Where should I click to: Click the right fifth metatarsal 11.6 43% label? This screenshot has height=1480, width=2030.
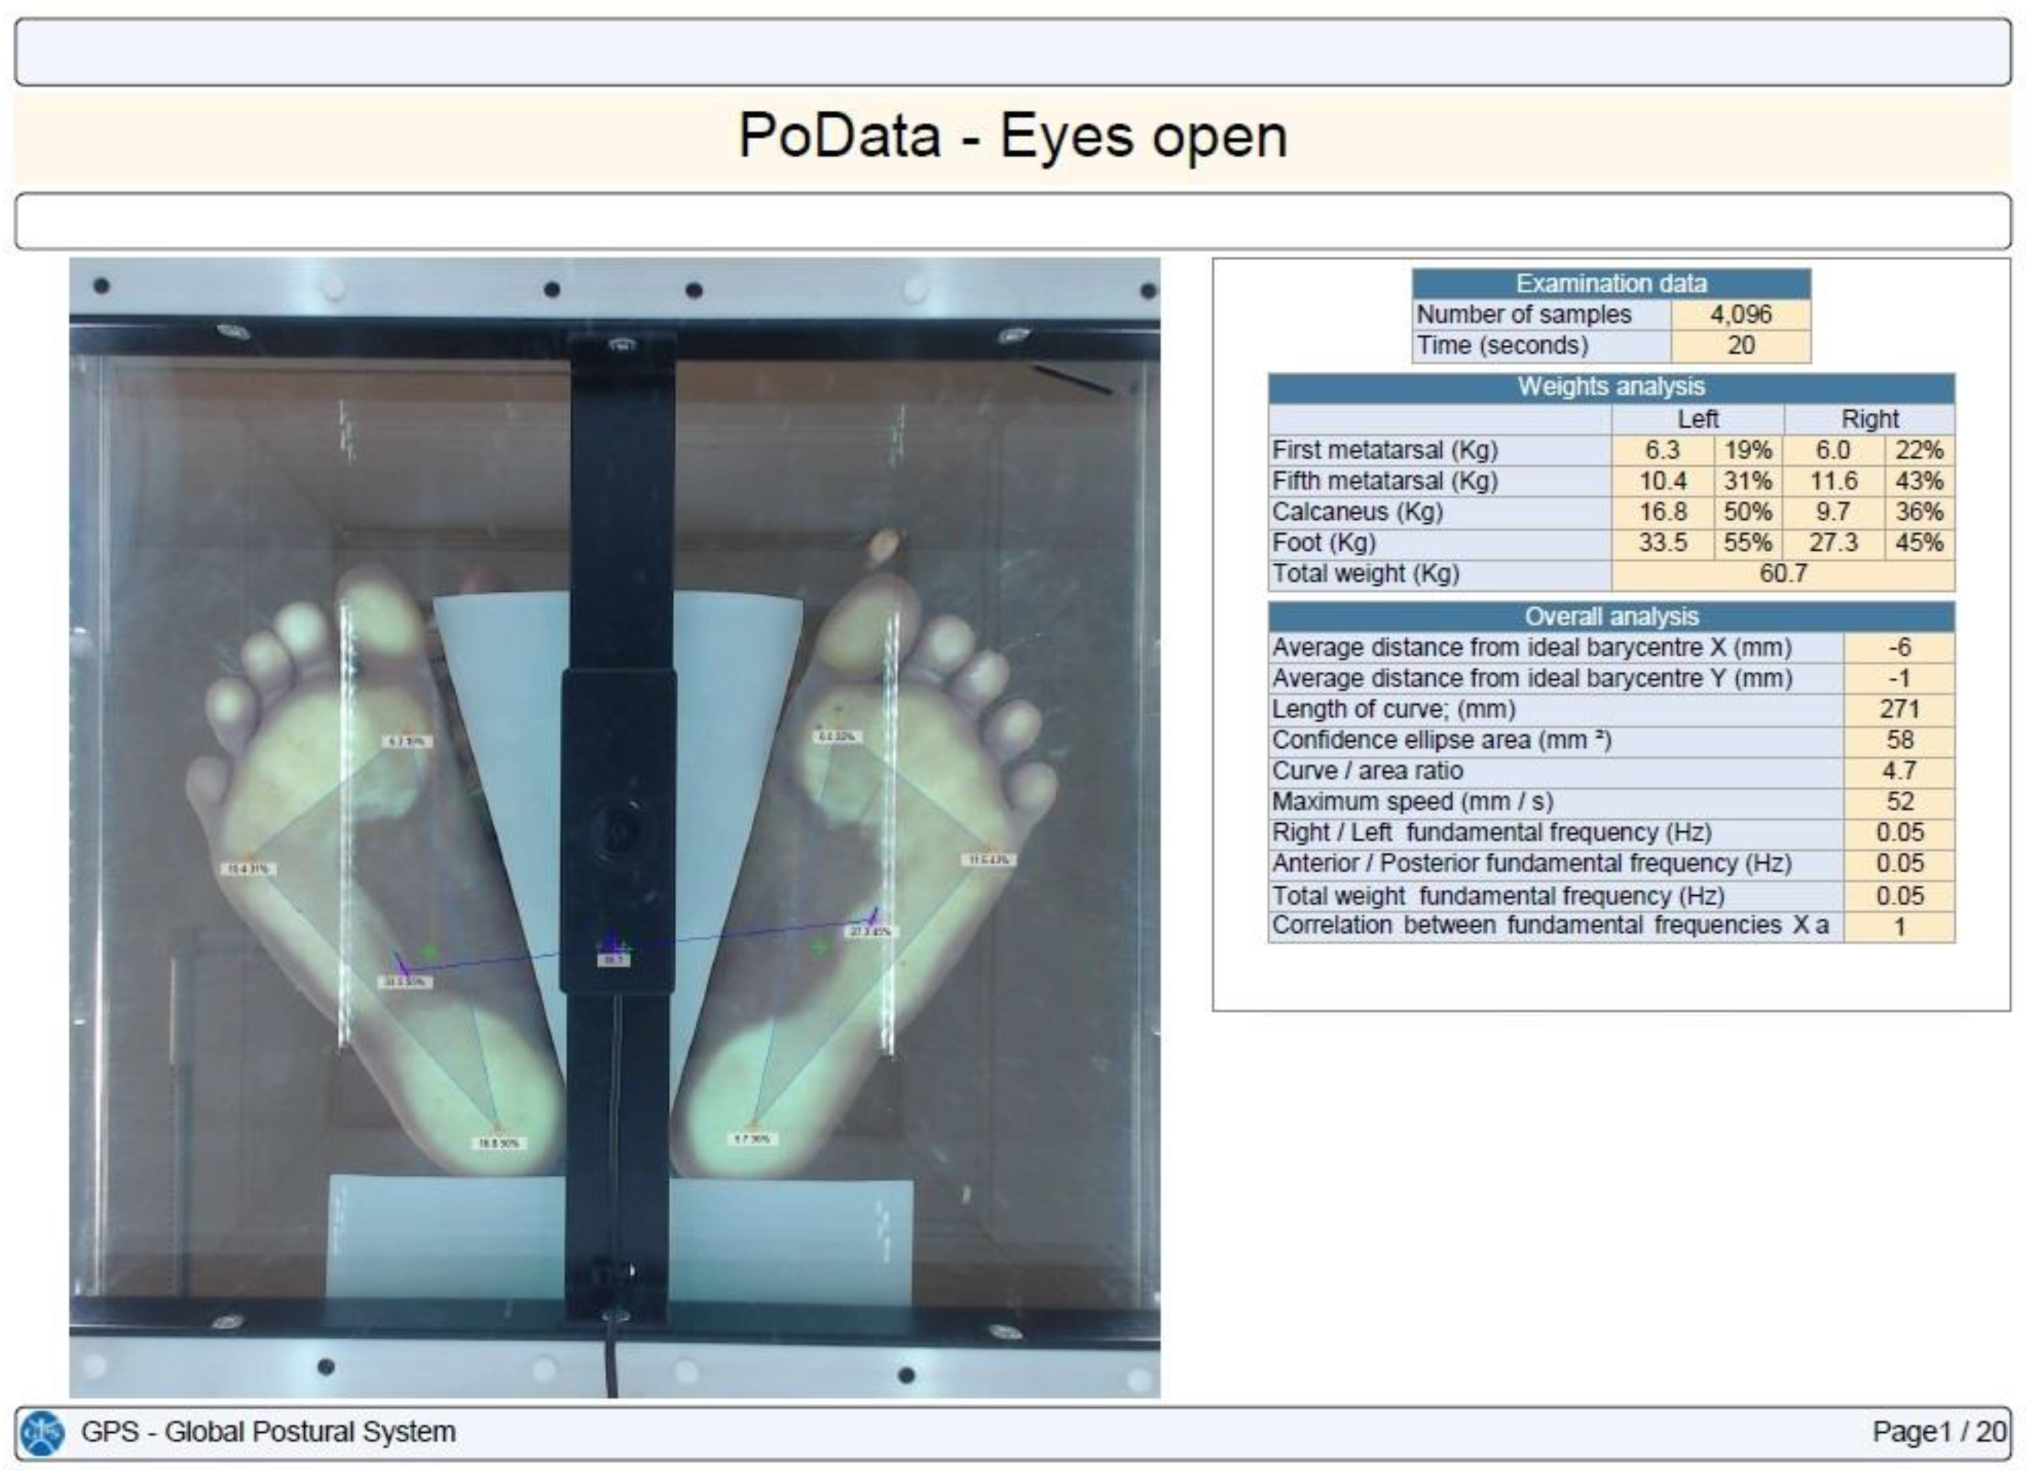[x=989, y=860]
